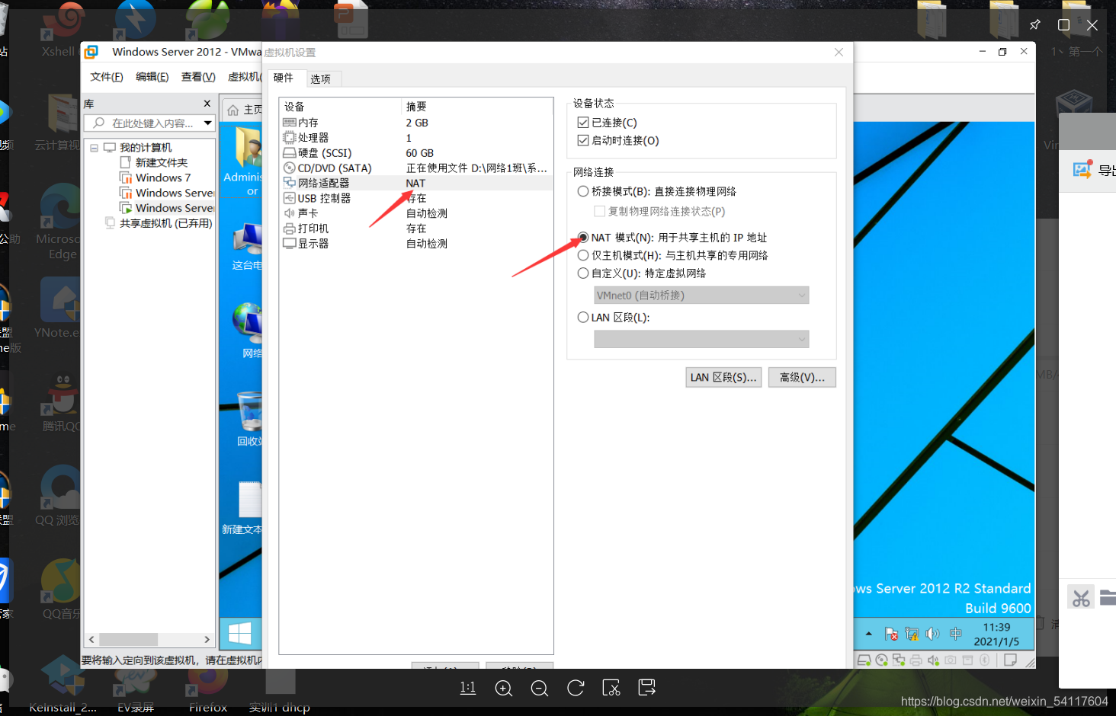This screenshot has height=716, width=1116.
Task: Click the printer status icon in VMware status bar
Action: pyautogui.click(x=916, y=660)
